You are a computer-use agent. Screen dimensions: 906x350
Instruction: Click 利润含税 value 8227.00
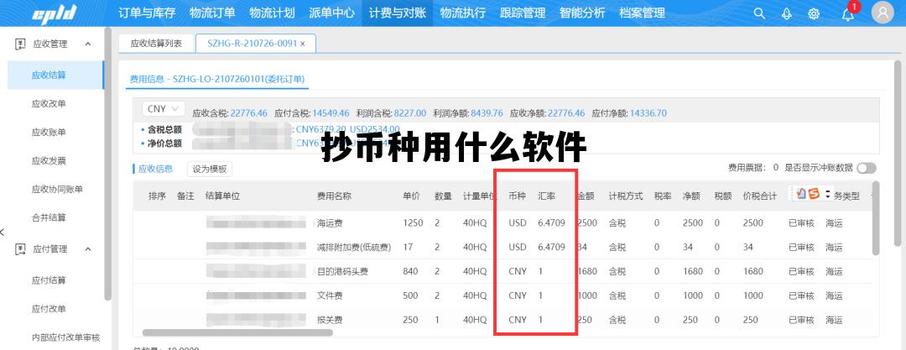pyautogui.click(x=409, y=112)
